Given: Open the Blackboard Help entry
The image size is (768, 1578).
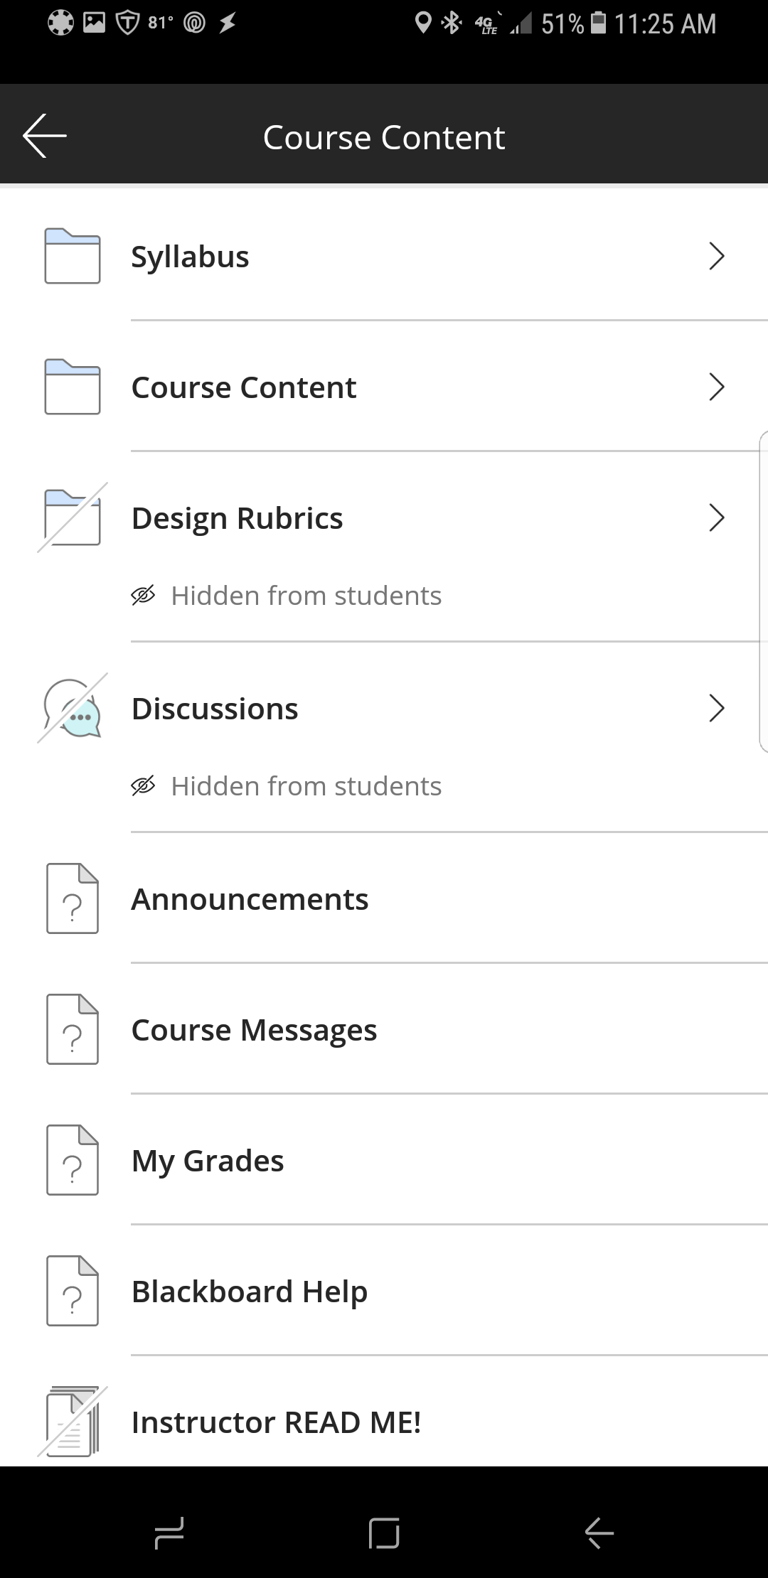Looking at the screenshot, I should [x=250, y=1292].
